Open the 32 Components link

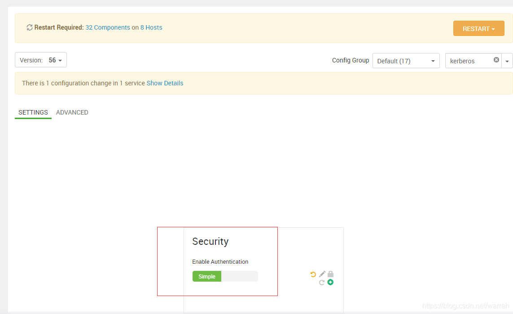click(108, 27)
